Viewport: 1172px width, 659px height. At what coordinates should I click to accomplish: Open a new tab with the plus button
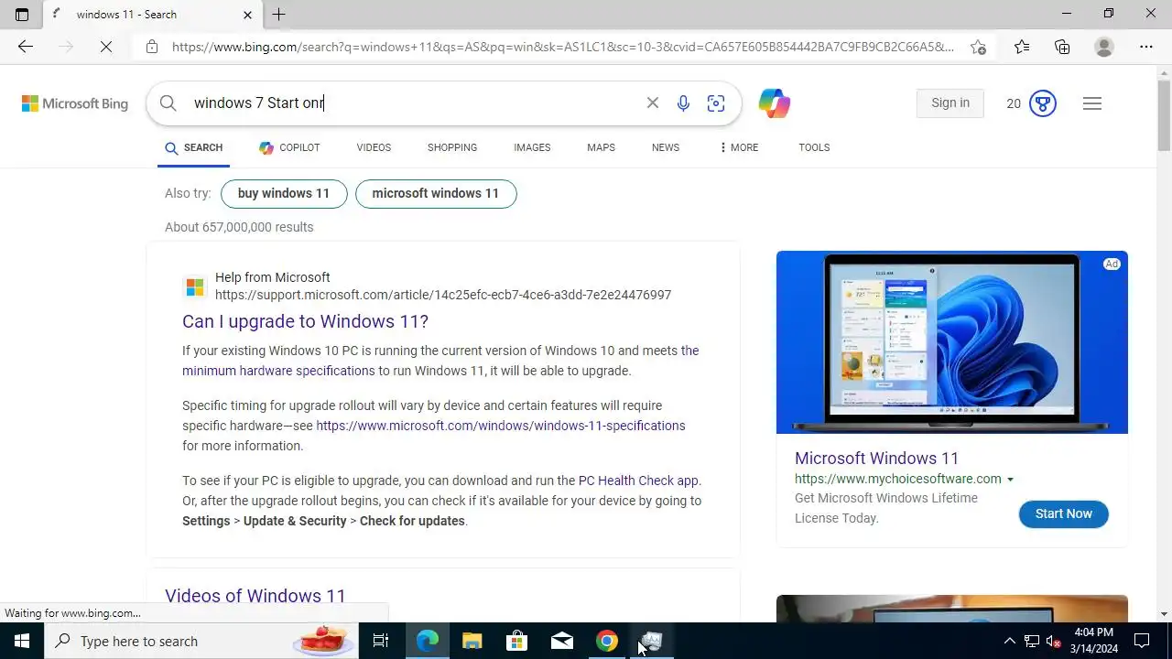[x=279, y=14]
